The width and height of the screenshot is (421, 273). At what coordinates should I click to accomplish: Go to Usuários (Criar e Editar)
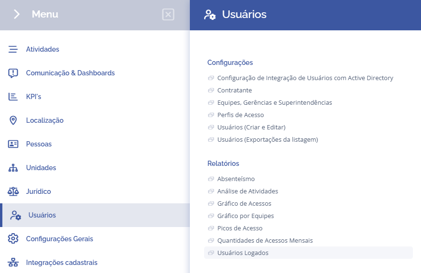click(251, 127)
